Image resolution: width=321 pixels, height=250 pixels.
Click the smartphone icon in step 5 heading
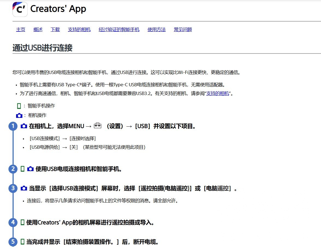click(22, 242)
